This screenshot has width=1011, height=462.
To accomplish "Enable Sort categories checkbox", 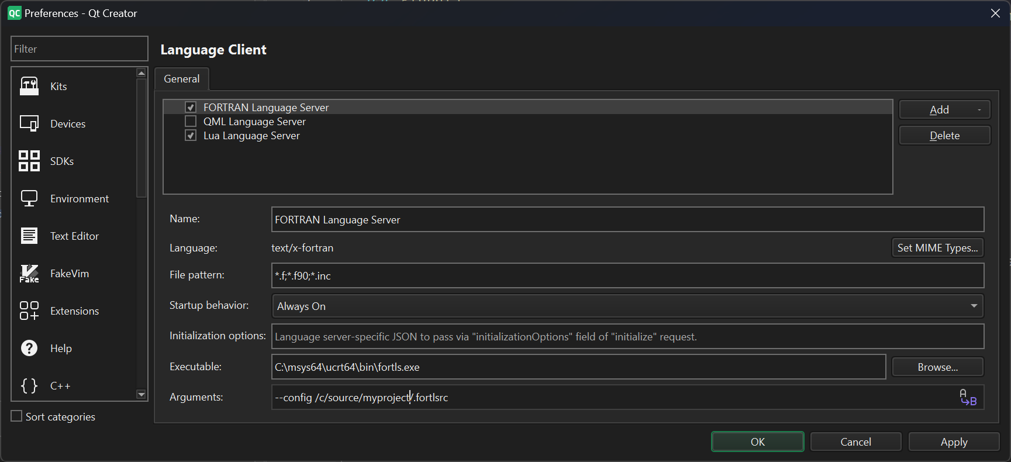I will tap(17, 416).
